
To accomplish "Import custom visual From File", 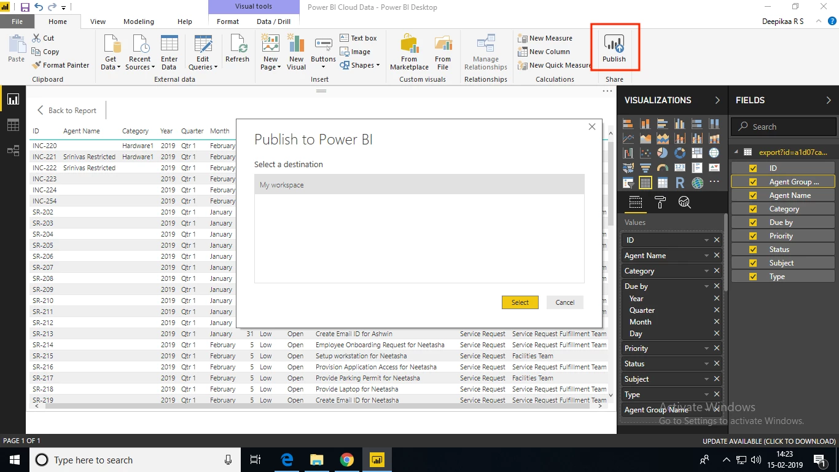I will pos(443,52).
